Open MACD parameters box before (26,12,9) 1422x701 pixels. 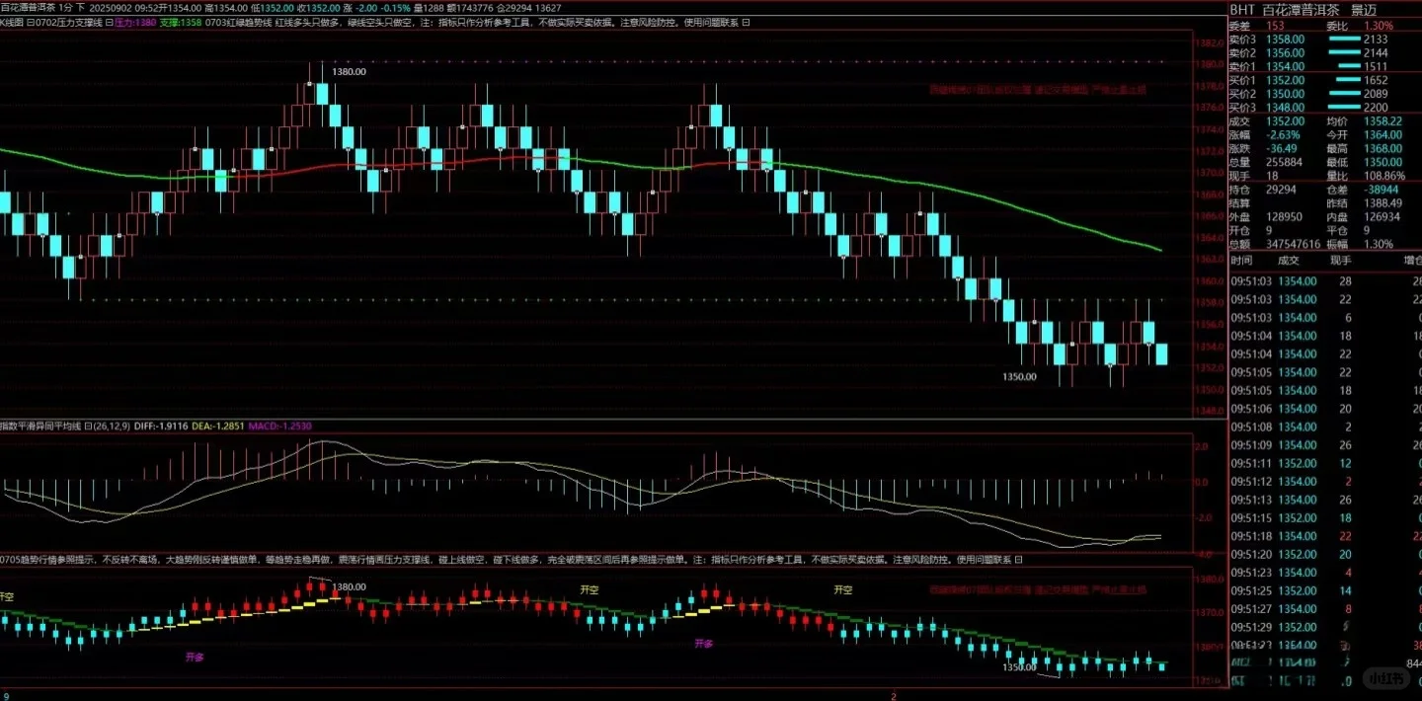88,427
